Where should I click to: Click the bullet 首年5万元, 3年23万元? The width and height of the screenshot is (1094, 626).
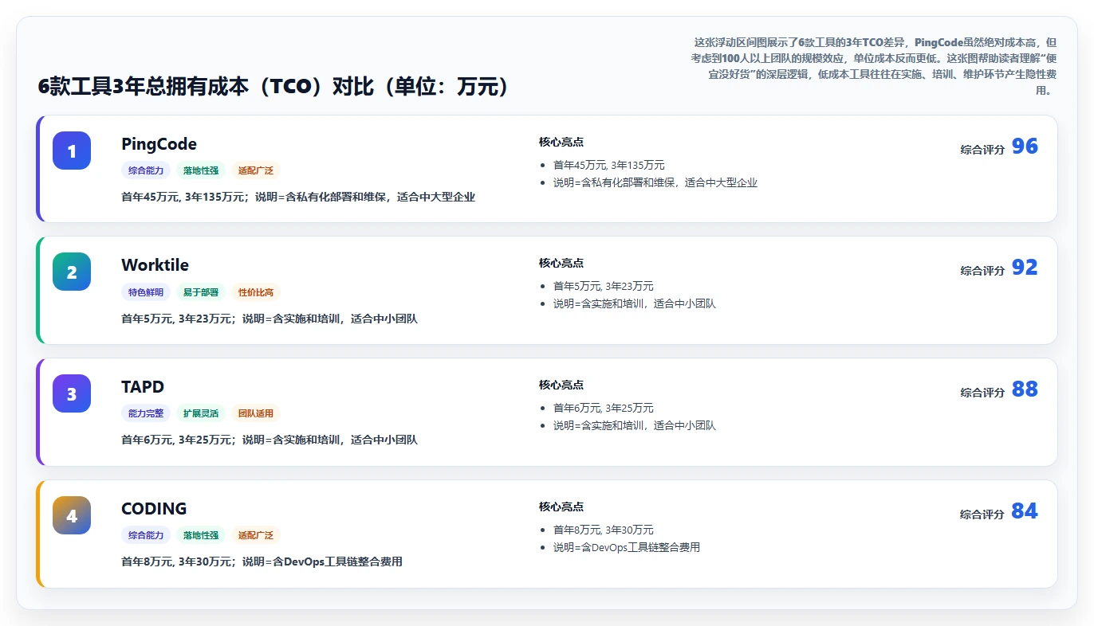click(x=604, y=286)
